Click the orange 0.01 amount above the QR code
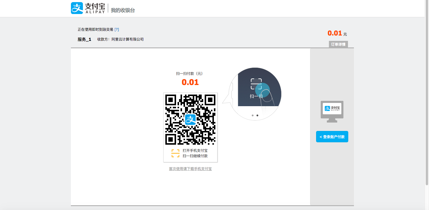The width and height of the screenshot is (429, 210). coord(190,82)
